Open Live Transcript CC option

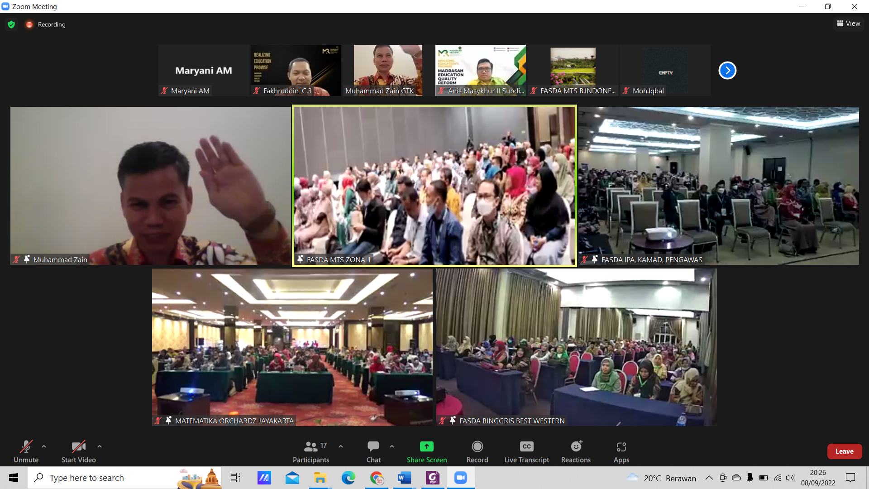526,447
